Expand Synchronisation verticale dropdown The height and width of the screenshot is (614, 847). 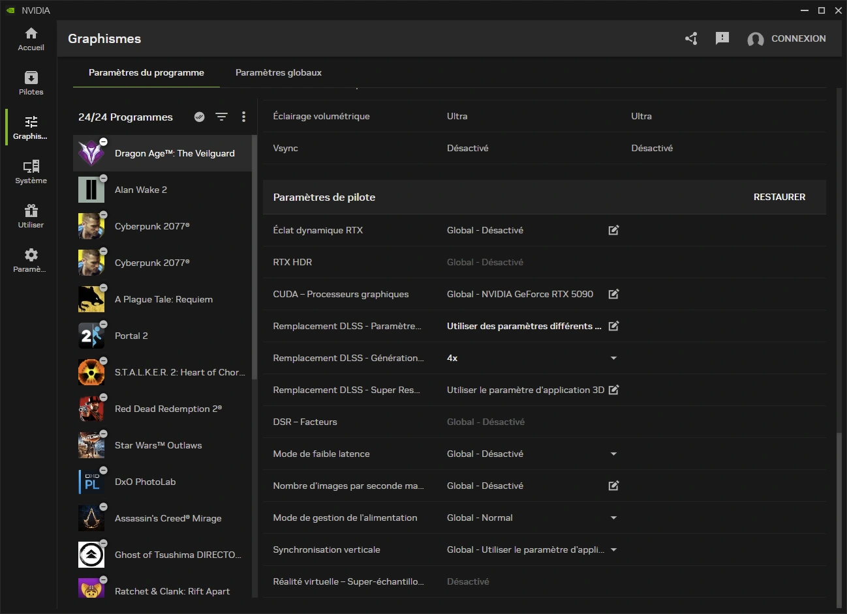point(613,549)
